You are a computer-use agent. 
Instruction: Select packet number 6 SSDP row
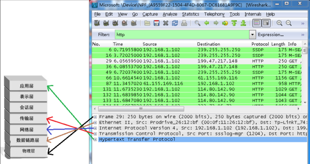(197, 50)
